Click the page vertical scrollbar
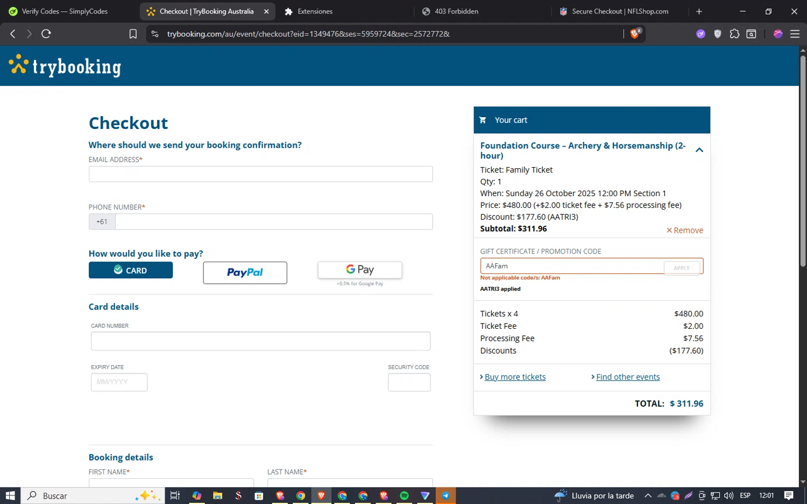 (803, 161)
